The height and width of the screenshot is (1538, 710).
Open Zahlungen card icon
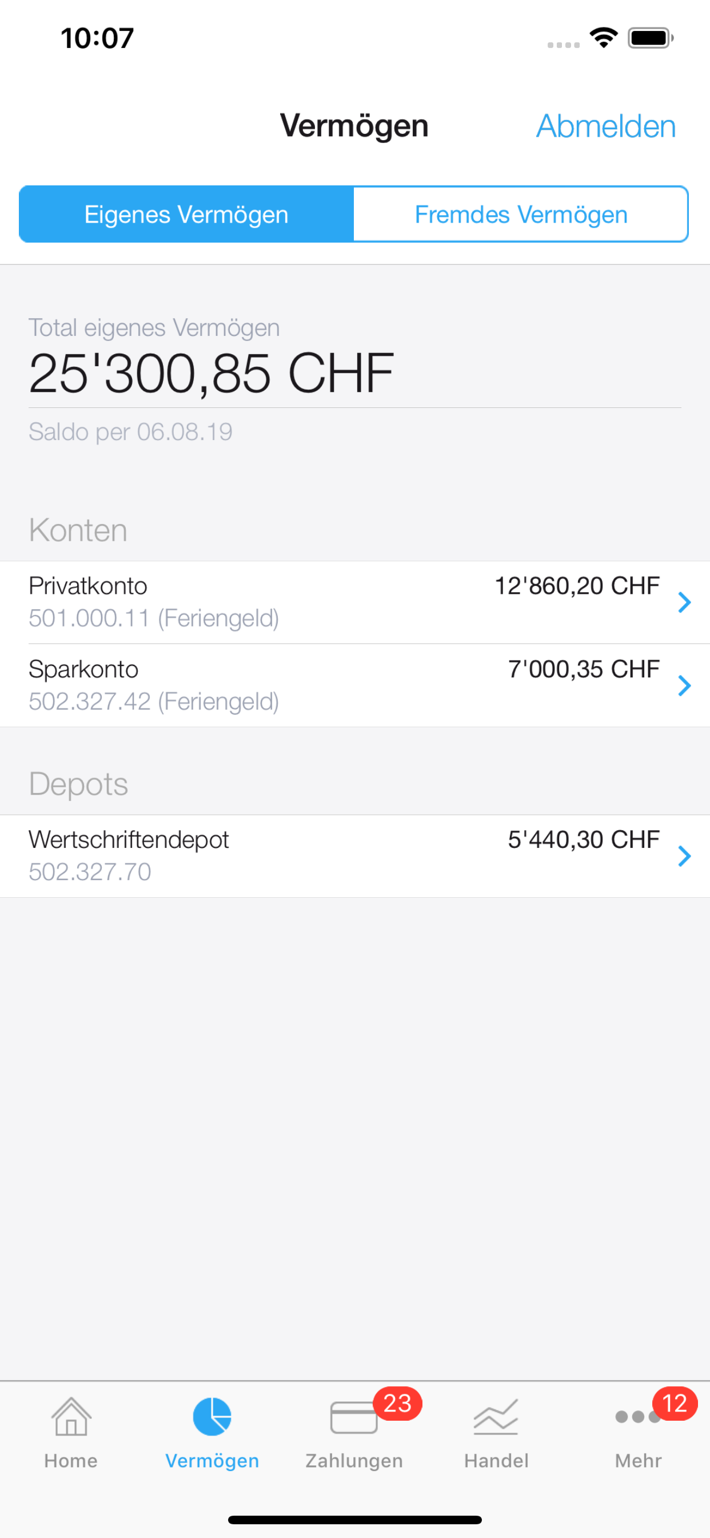point(353,1417)
